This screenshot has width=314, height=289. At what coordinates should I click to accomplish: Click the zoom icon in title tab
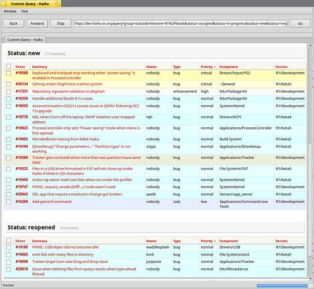[57, 3]
